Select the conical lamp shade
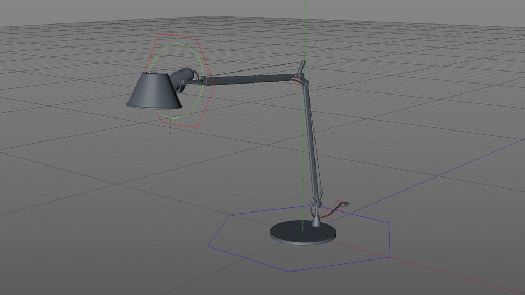Viewport: 525px width, 295px height. (x=154, y=91)
